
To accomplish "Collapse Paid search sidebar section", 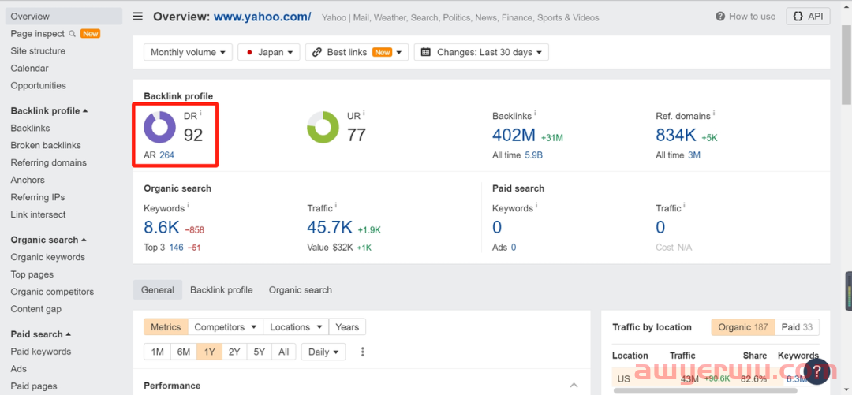I will [x=41, y=334].
